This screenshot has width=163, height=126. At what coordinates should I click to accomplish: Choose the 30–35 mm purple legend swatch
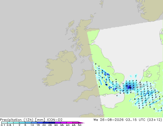tap(58, 123)
